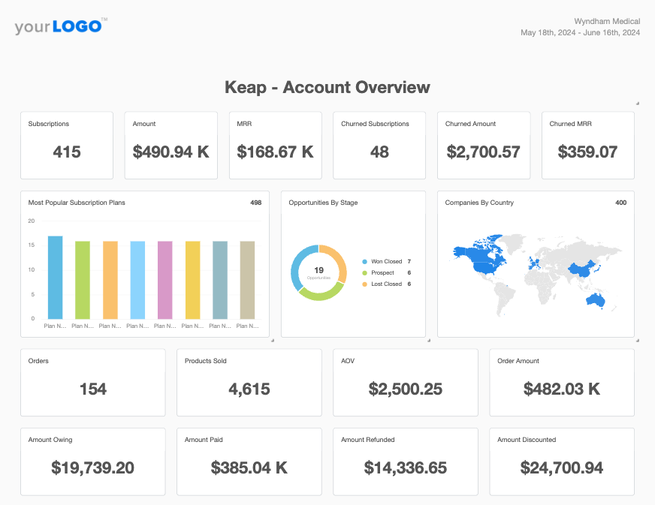Open the AOV $2,500.25 widget
Image resolution: width=655 pixels, height=505 pixels.
click(x=406, y=382)
